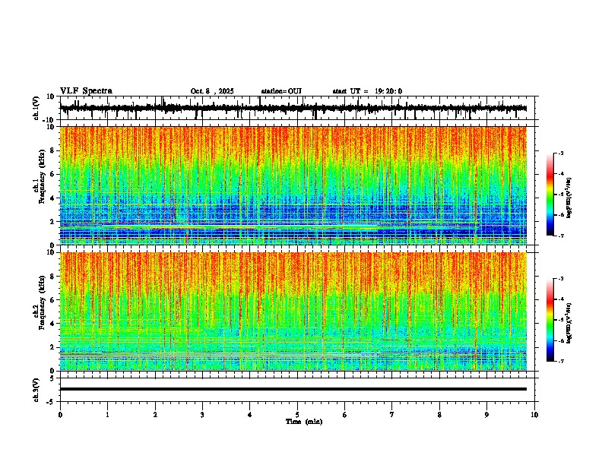Screen dimensions: 602x465
Task: Click time axis tick label "7"
Action: click(392, 415)
